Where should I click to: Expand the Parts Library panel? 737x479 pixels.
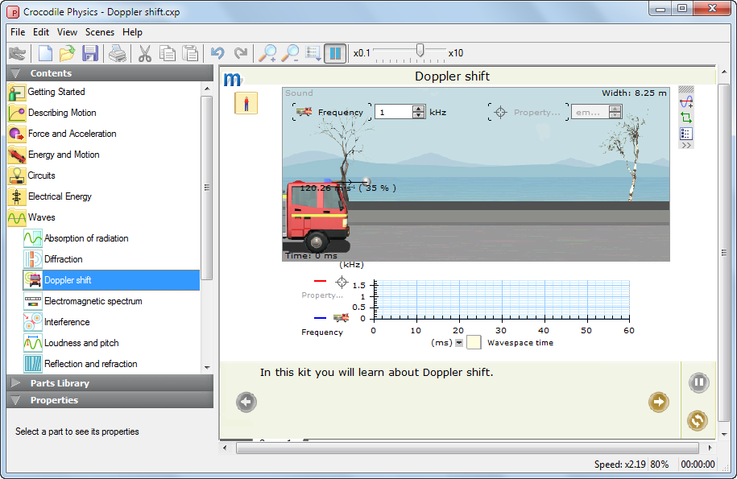(110, 383)
